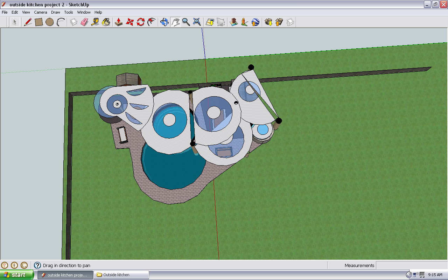Open the Outside kitchen taskbar folder
This screenshot has height=280, width=448.
tap(121, 275)
